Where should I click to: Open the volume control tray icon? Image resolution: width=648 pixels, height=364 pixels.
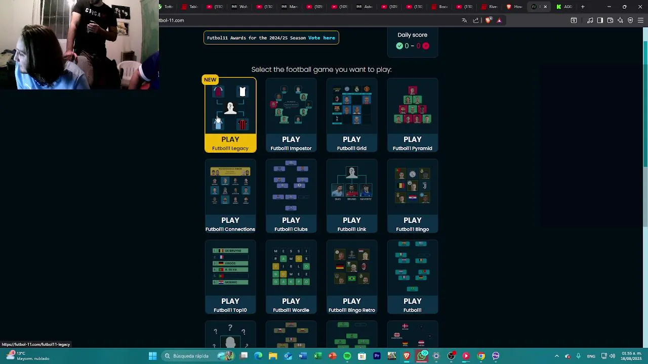click(612, 356)
